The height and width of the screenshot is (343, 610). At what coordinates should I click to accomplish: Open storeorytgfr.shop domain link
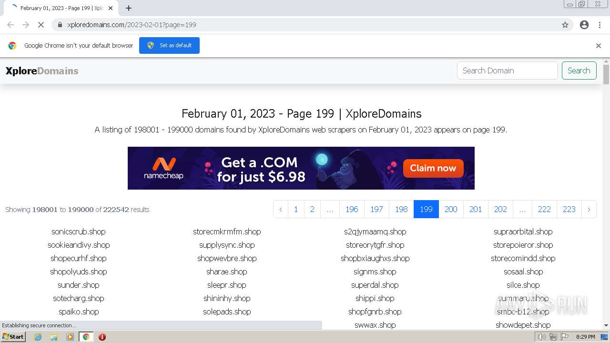(x=375, y=245)
